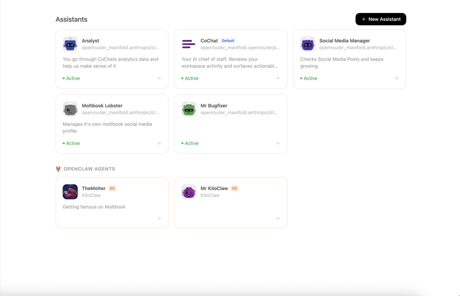Click the Moltbook Lobster gray robot avatar

coord(70,109)
